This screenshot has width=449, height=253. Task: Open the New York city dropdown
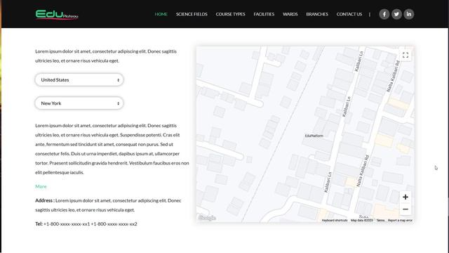click(79, 103)
